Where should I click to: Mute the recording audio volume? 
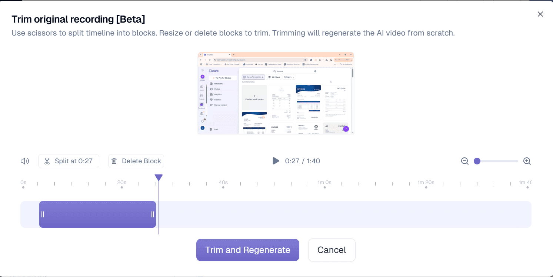[x=24, y=161]
